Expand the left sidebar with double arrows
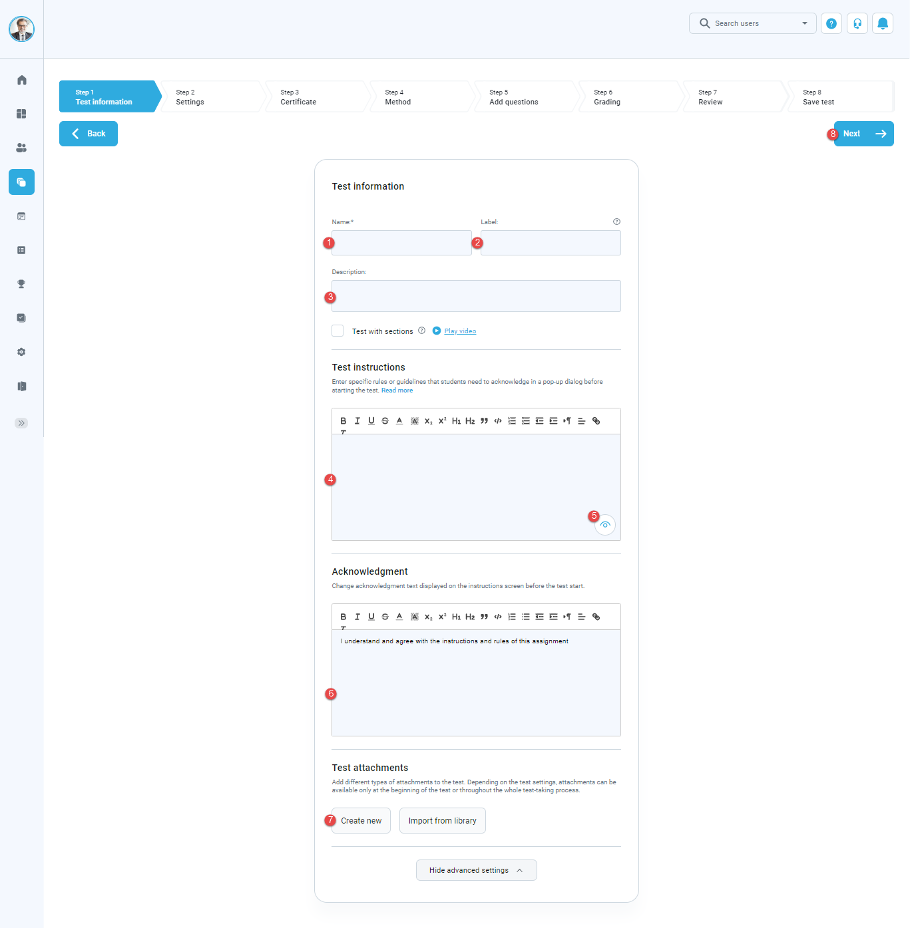The image size is (910, 928). (21, 422)
